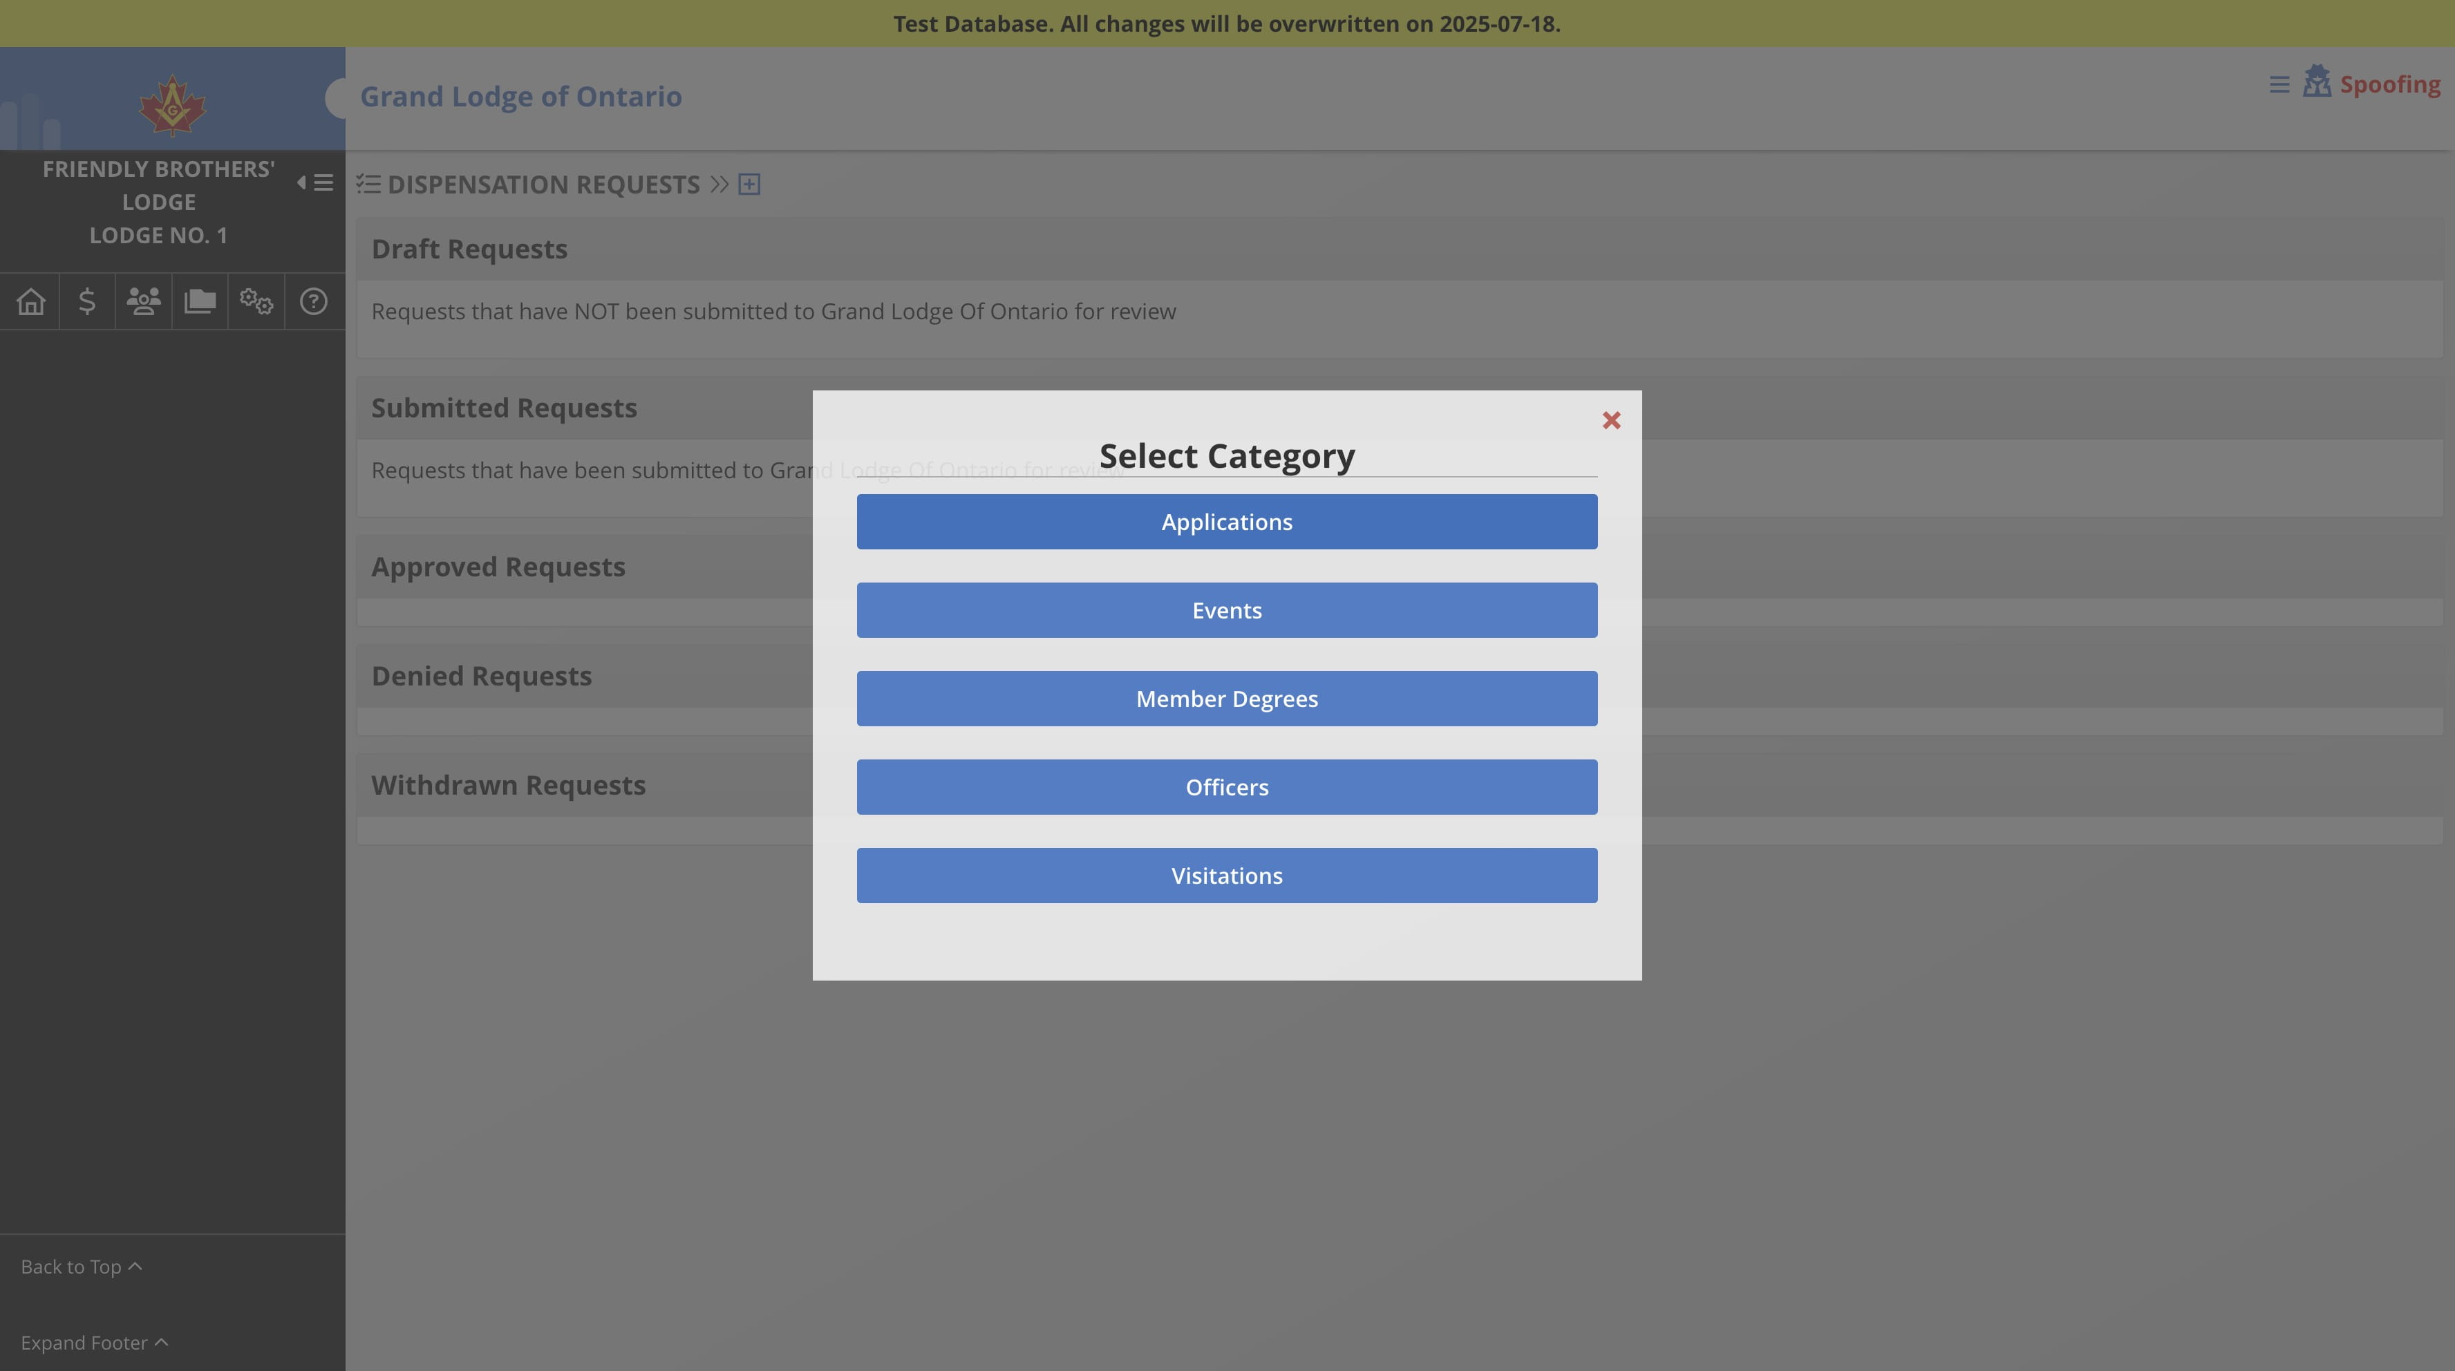
Task: Click the Dispensation Requests heading text
Action: coord(543,184)
